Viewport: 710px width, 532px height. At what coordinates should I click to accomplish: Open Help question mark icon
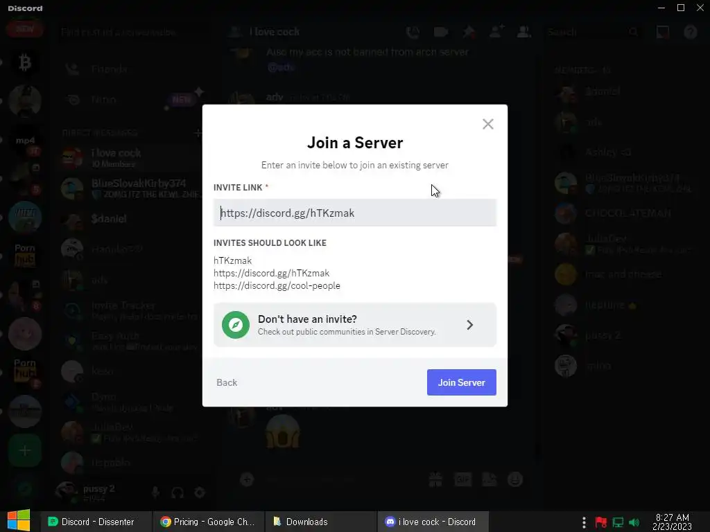pyautogui.click(x=690, y=32)
